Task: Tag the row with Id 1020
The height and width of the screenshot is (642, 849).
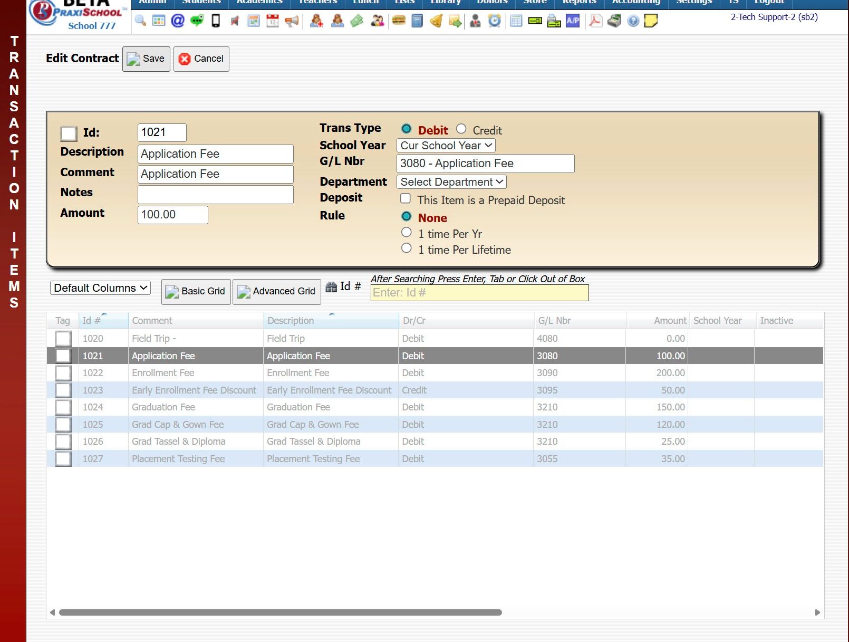Action: [x=63, y=339]
